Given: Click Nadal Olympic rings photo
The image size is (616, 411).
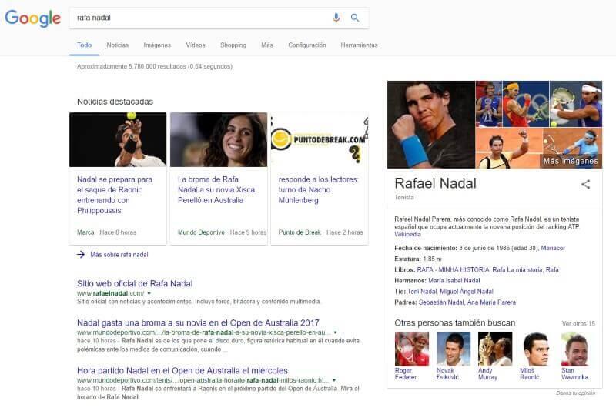Looking at the screenshot, I should tap(526, 104).
